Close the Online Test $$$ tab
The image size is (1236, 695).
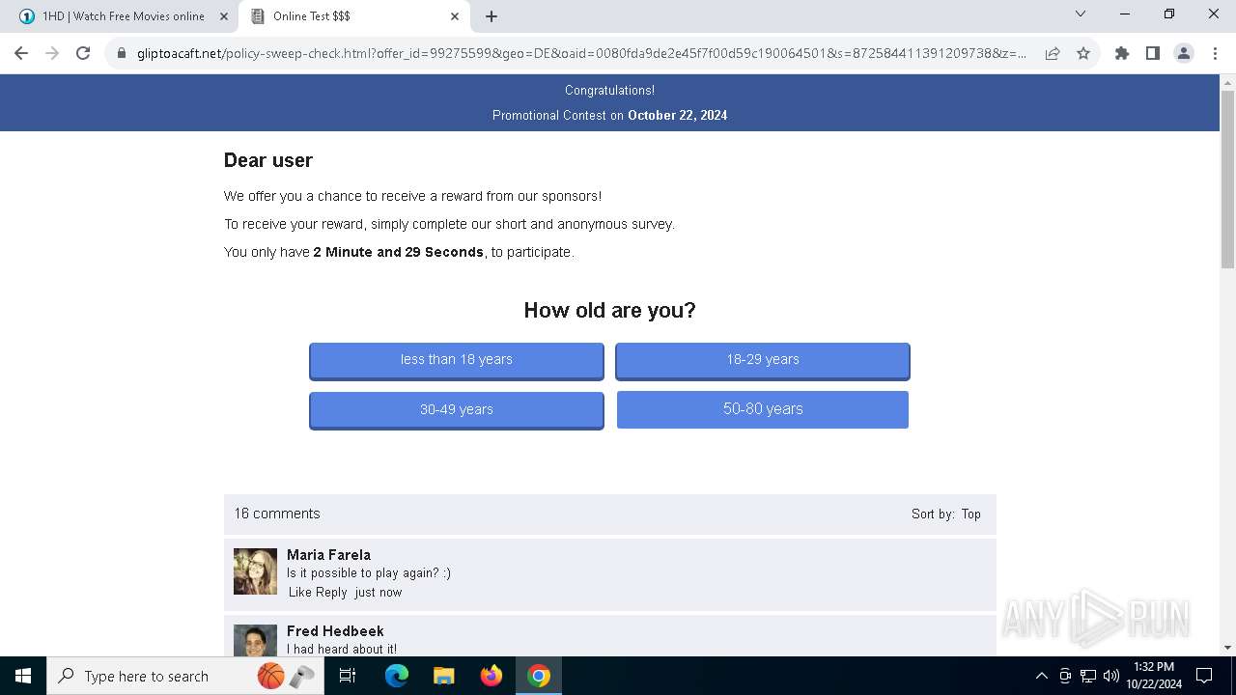[x=455, y=16]
